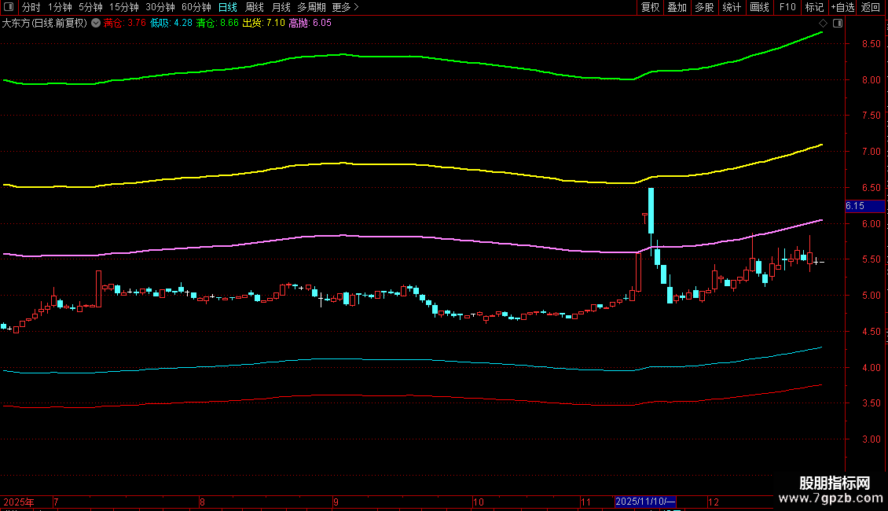Activate the 画线 drawing tools
The width and height of the screenshot is (888, 511).
pos(759,7)
